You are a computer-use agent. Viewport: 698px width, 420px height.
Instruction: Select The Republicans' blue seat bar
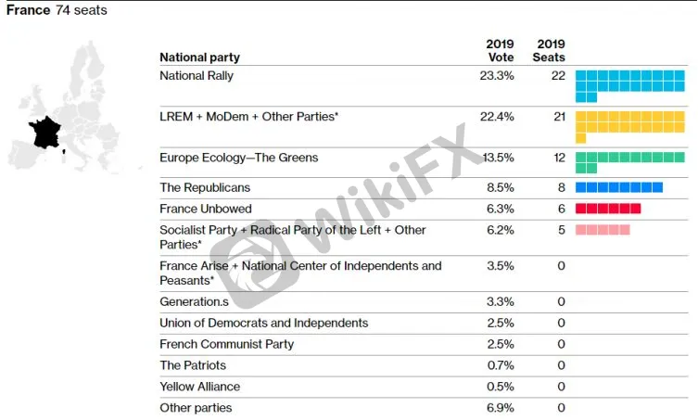click(x=619, y=187)
